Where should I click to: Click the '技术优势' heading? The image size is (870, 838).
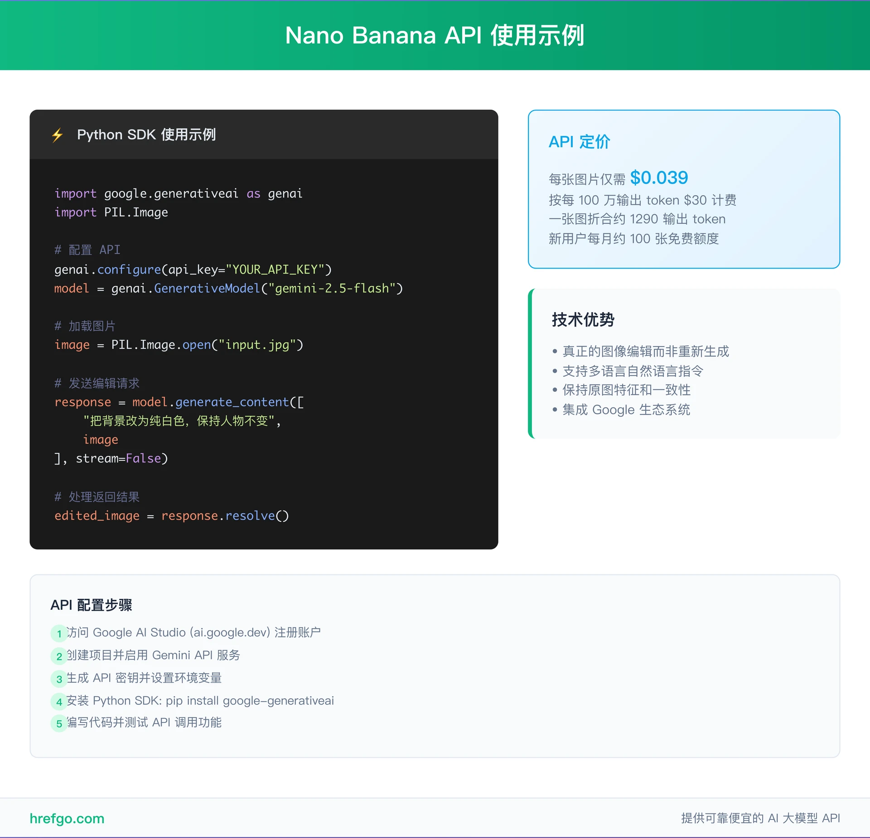coord(583,319)
